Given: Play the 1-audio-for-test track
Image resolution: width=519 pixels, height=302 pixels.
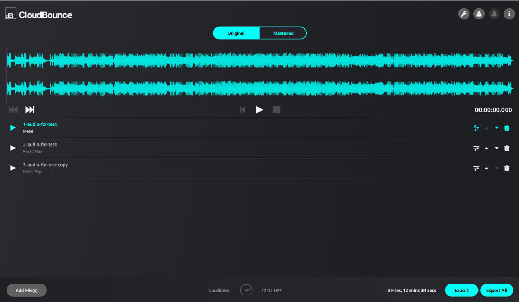Looking at the screenshot, I should 13,127.
